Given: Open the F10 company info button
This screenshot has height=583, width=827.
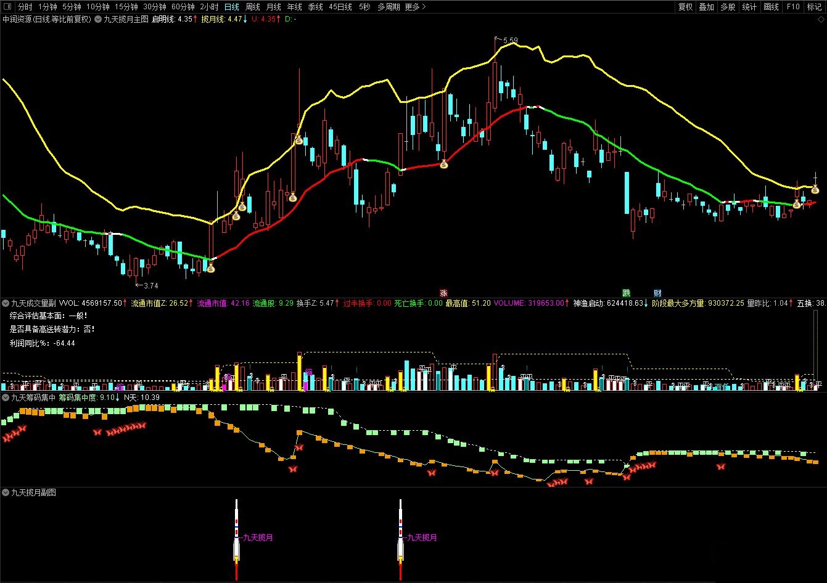Looking at the screenshot, I should point(793,7).
